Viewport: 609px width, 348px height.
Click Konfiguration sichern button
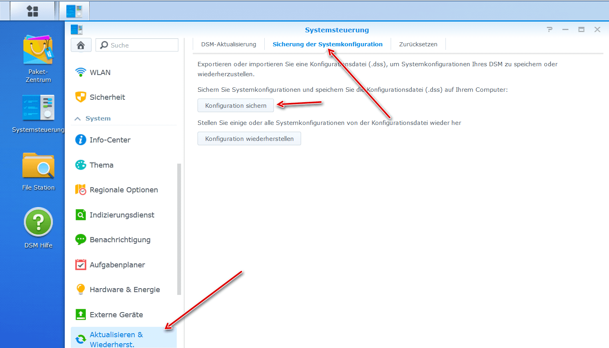[236, 105]
